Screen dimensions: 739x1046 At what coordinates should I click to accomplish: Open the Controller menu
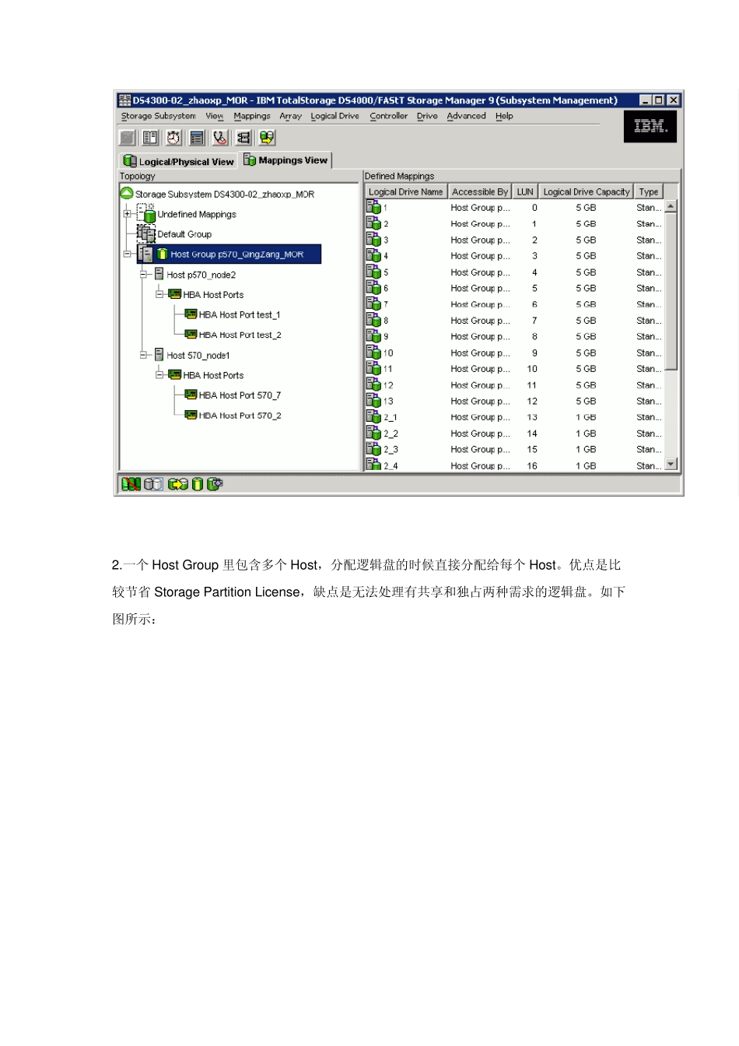point(388,116)
